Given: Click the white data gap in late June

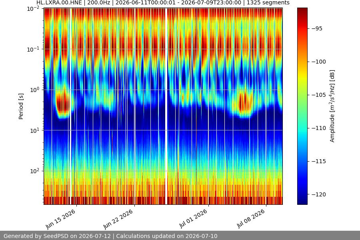Looking at the screenshot, I should pyautogui.click(x=166, y=106).
